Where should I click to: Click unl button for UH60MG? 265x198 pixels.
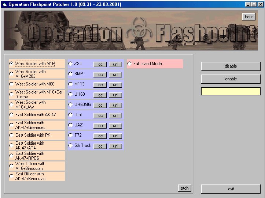115,105
